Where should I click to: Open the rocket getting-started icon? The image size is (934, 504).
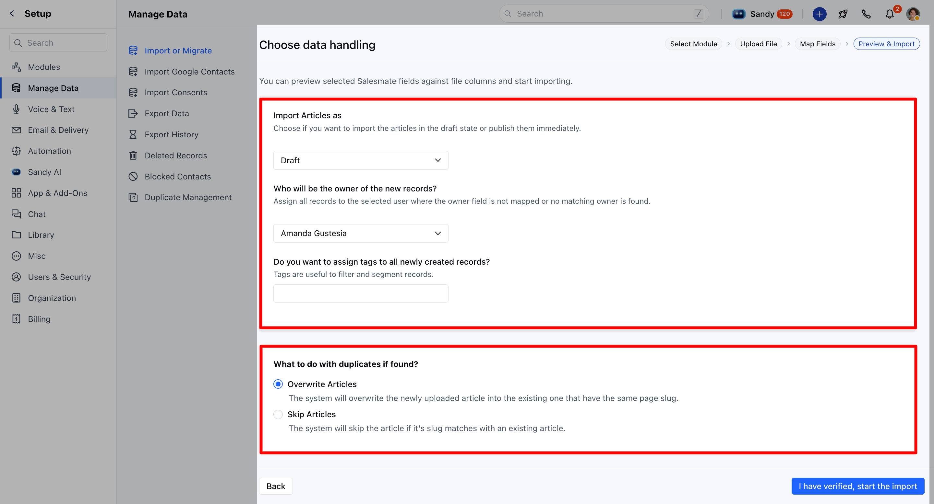[843, 14]
